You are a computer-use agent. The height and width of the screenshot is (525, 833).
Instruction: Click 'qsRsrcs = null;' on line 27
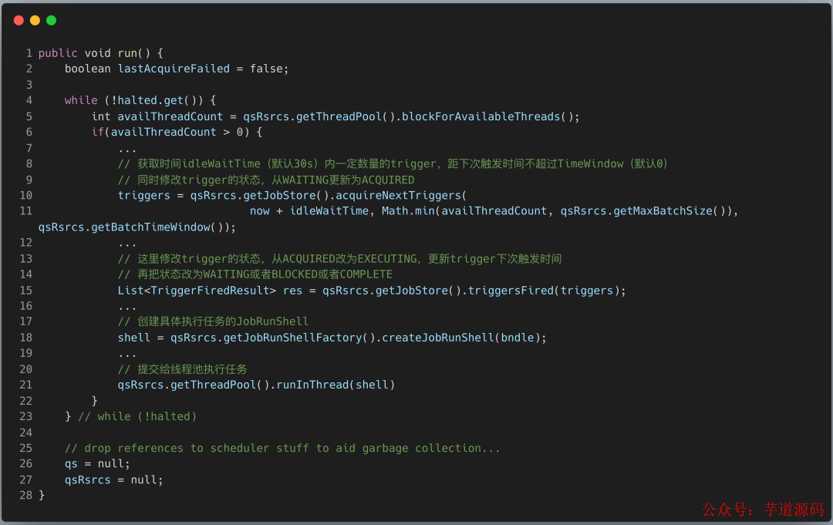113,480
